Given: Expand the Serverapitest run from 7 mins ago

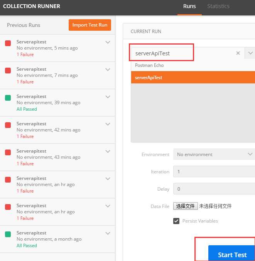Looking at the screenshot, I should coord(108,70).
